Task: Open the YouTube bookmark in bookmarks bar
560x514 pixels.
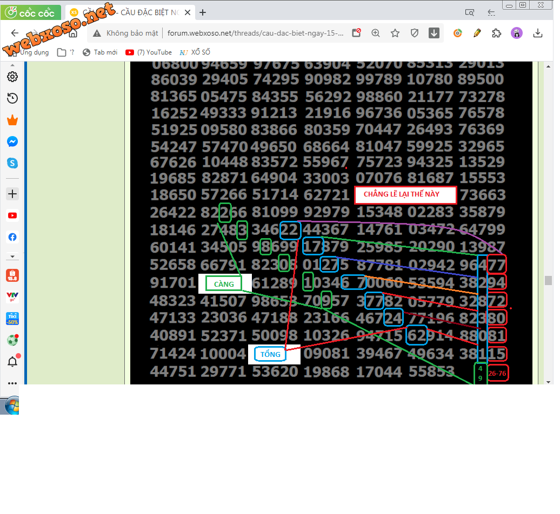Action: 149,52
